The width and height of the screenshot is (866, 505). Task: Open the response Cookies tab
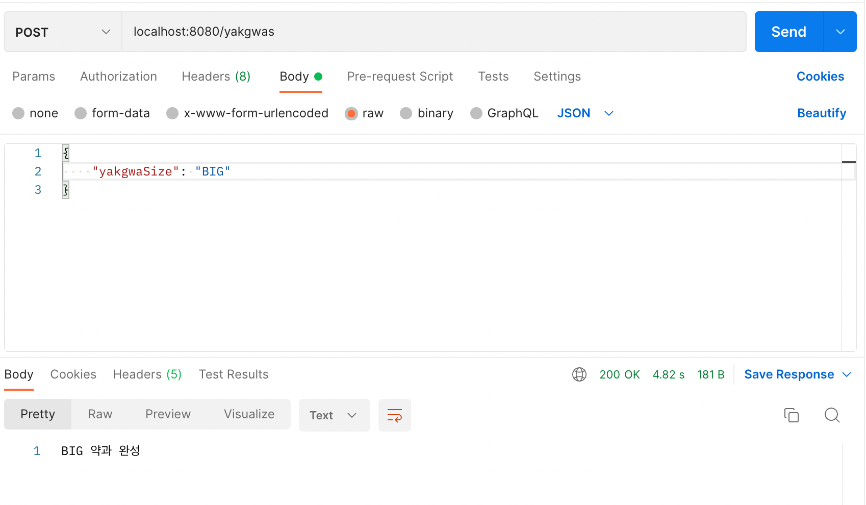[73, 374]
